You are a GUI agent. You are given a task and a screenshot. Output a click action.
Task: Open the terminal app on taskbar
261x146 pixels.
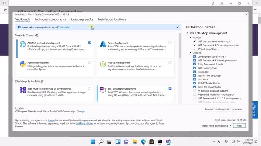[x=160, y=142]
